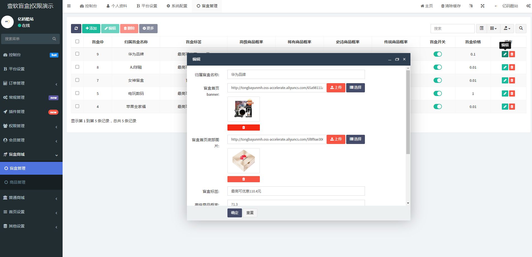Check the checkbox for row ID 7
The width and height of the screenshot is (532, 257).
tap(77, 80)
